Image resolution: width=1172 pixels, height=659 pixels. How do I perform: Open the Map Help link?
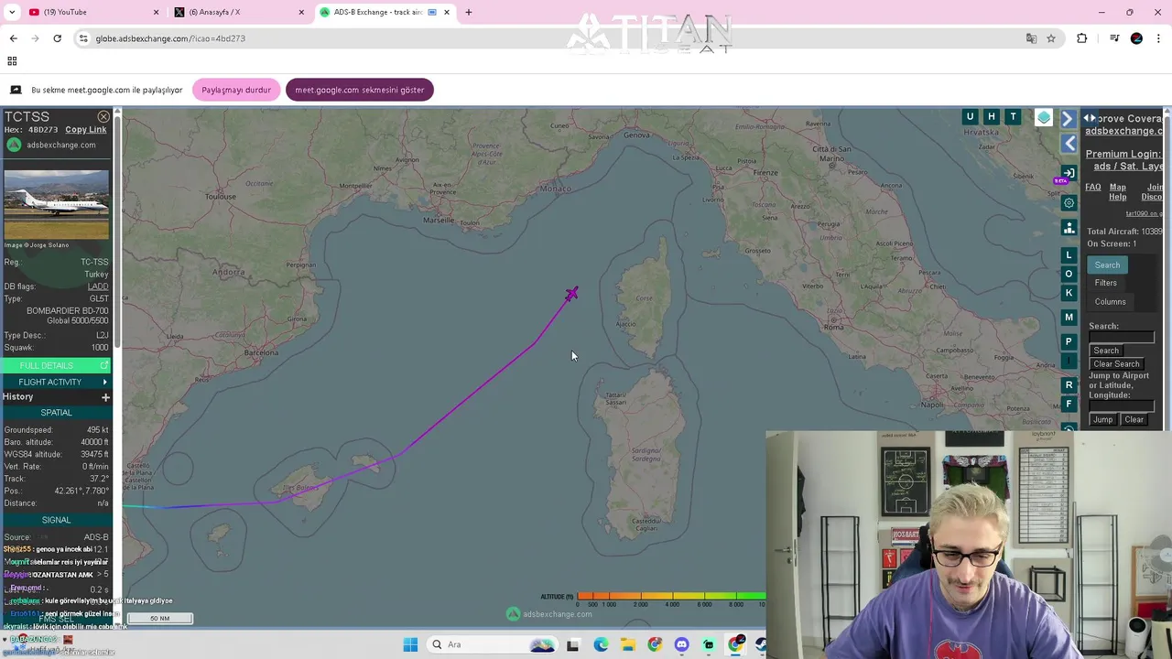(1118, 192)
